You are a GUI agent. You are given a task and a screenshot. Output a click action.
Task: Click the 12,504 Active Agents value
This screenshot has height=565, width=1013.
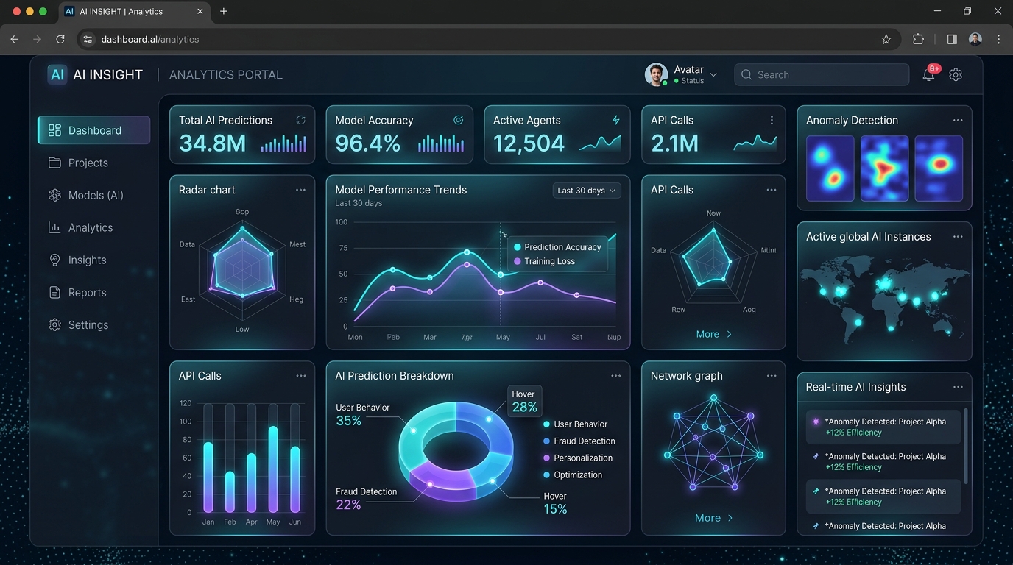tap(529, 143)
